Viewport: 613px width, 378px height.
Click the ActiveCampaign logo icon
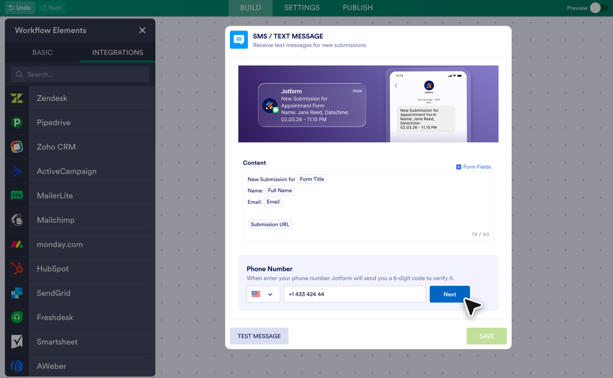click(x=17, y=171)
